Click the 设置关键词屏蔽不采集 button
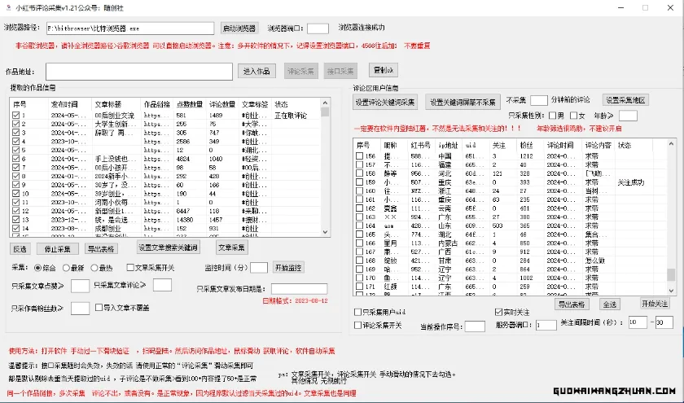Viewport: 684px width, 403px height. tap(463, 103)
